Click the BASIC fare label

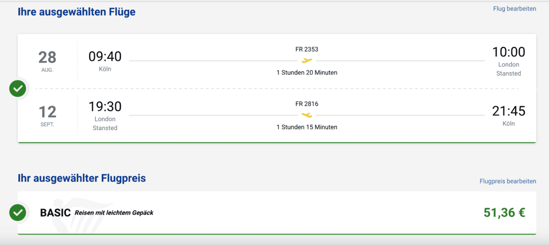[x=55, y=213]
